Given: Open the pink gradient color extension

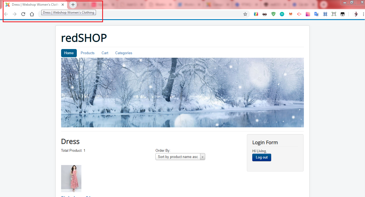Looking at the screenshot, I should (x=308, y=14).
